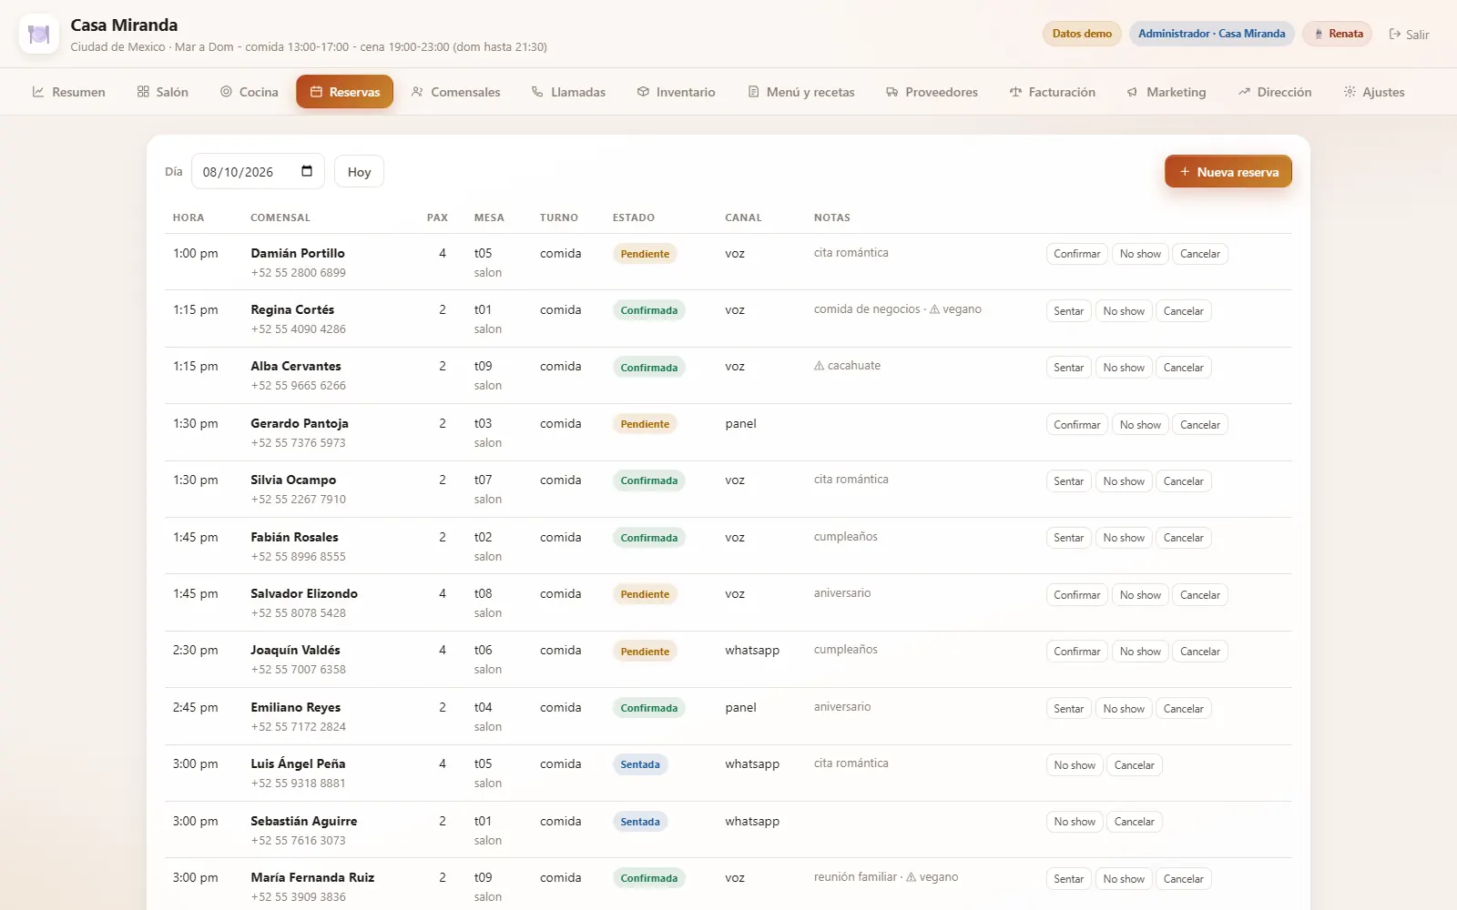This screenshot has height=910, width=1457.
Task: Click the ESTADO column header
Action: click(x=634, y=217)
